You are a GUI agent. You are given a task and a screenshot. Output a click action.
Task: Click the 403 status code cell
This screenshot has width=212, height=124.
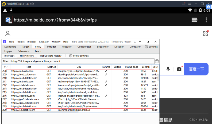[x=126, y=96]
